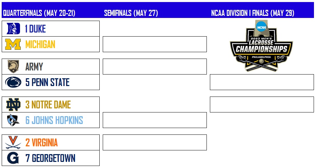
Task: Click the 2 Virginia team name
Action: [42, 143]
